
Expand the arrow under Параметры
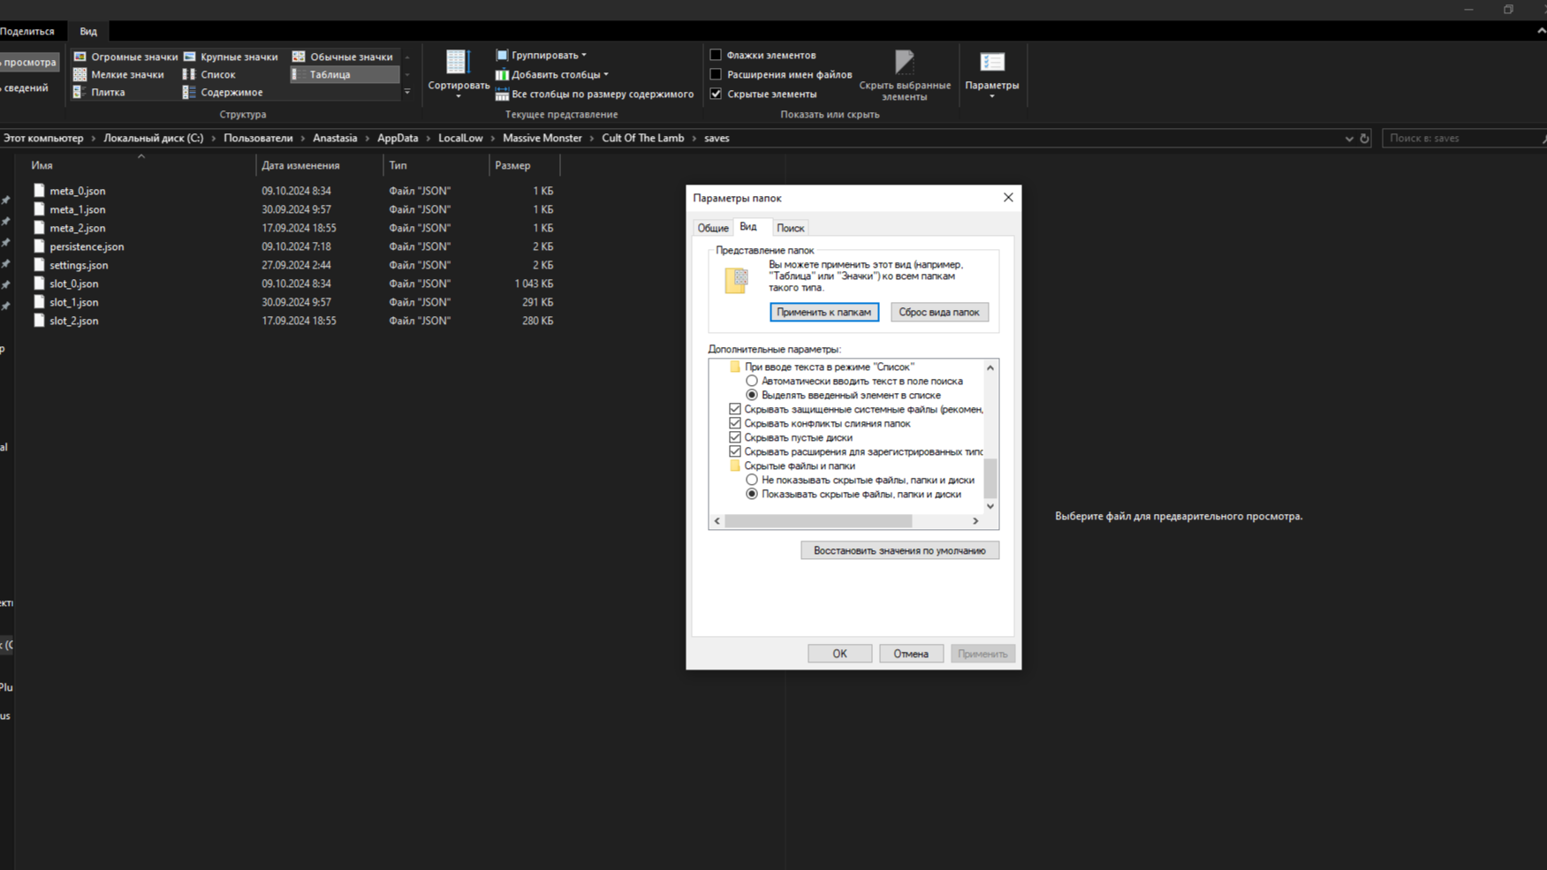(992, 96)
